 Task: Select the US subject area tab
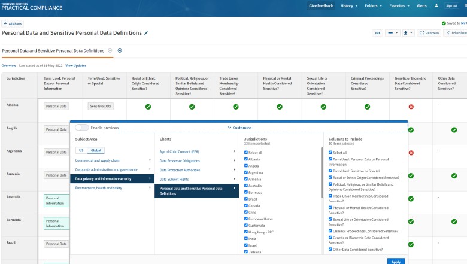point(81,151)
